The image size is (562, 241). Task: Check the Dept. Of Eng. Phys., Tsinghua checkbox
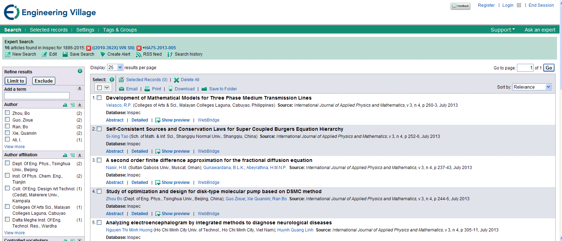click(x=7, y=163)
